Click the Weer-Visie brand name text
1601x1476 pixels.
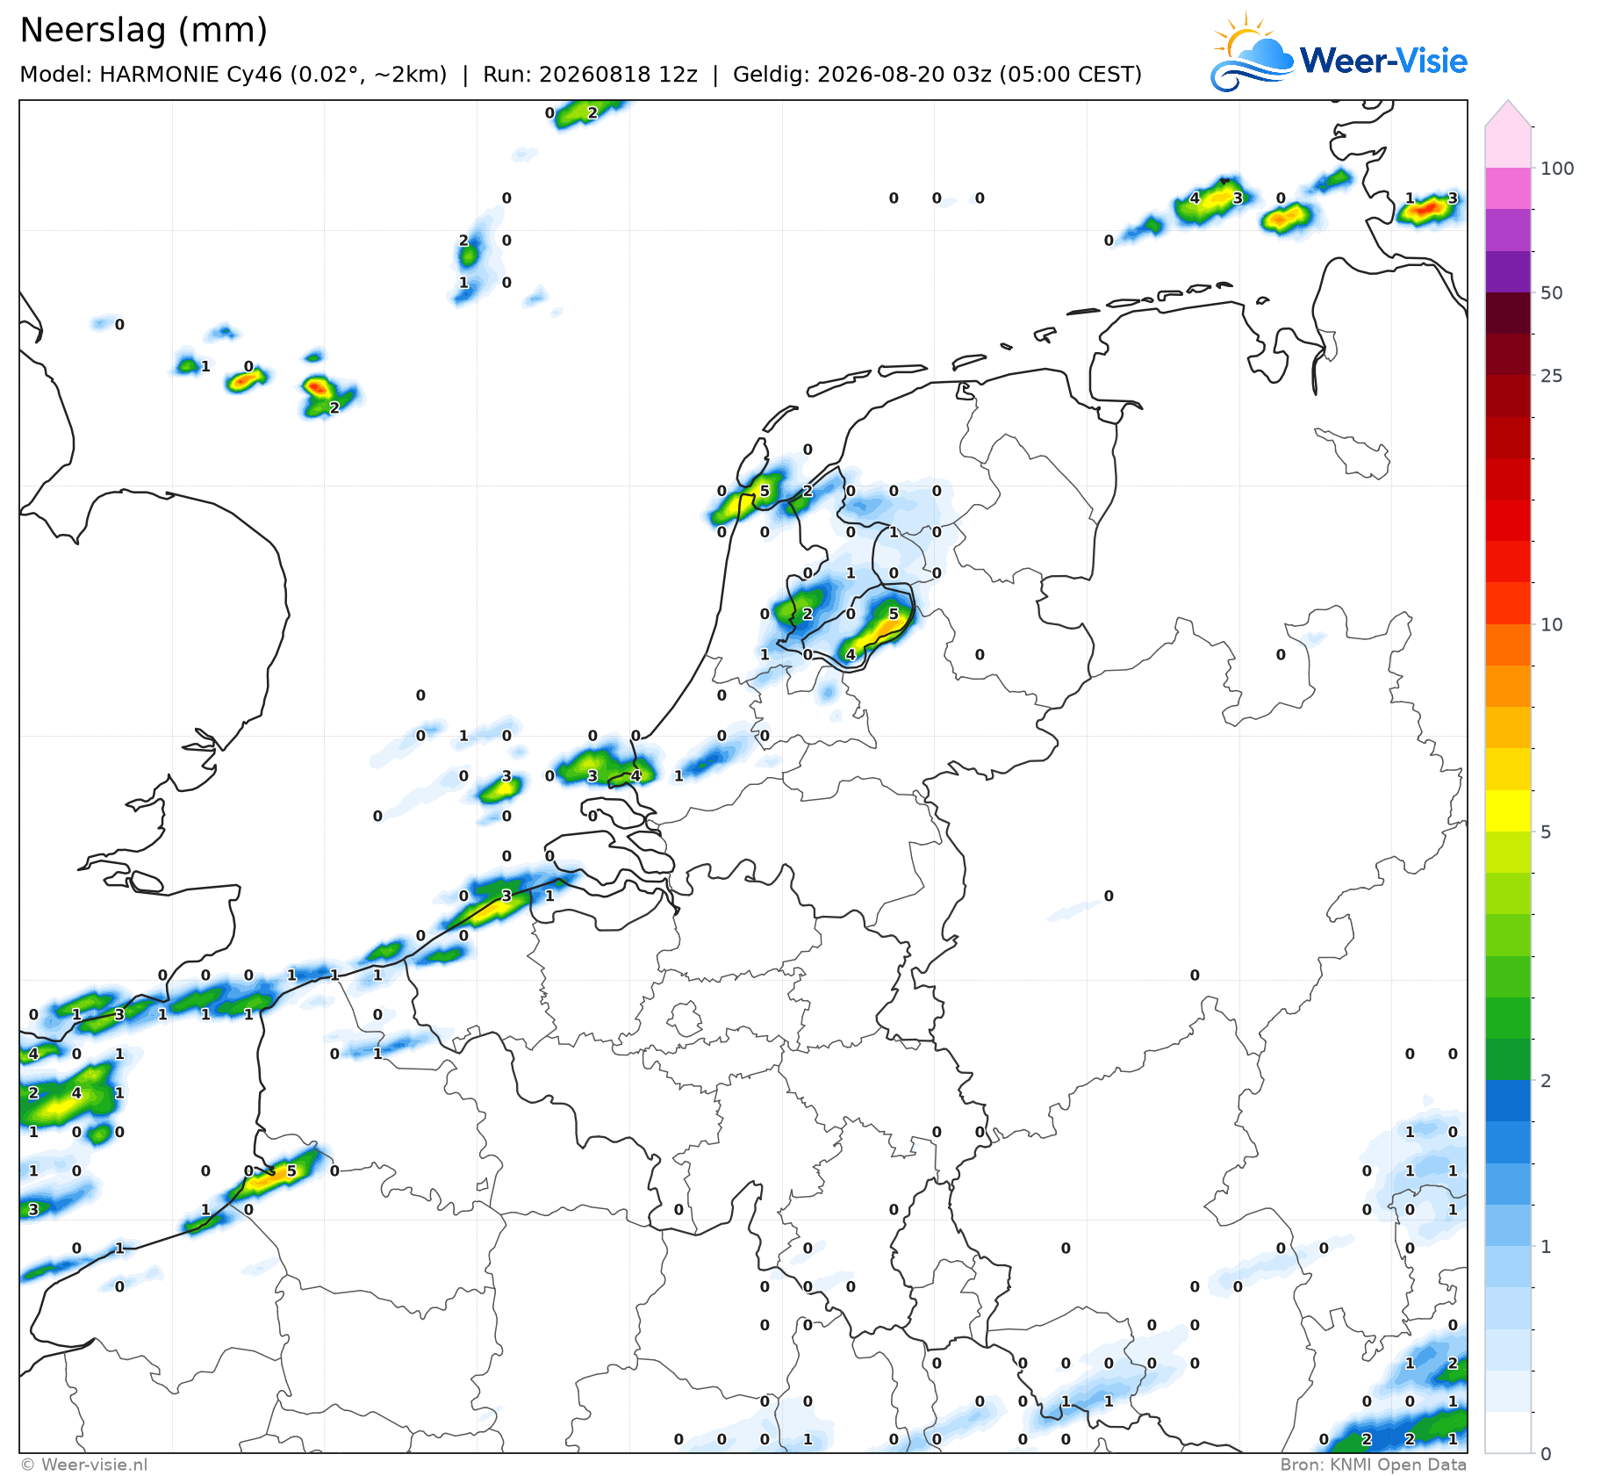point(1383,60)
